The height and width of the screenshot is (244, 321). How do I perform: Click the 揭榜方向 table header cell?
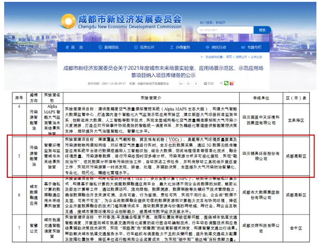34,98
